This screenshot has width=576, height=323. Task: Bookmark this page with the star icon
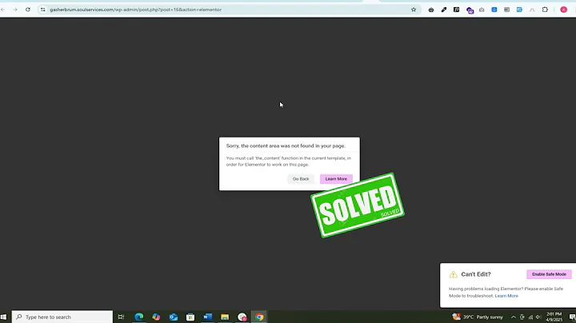[x=414, y=10]
